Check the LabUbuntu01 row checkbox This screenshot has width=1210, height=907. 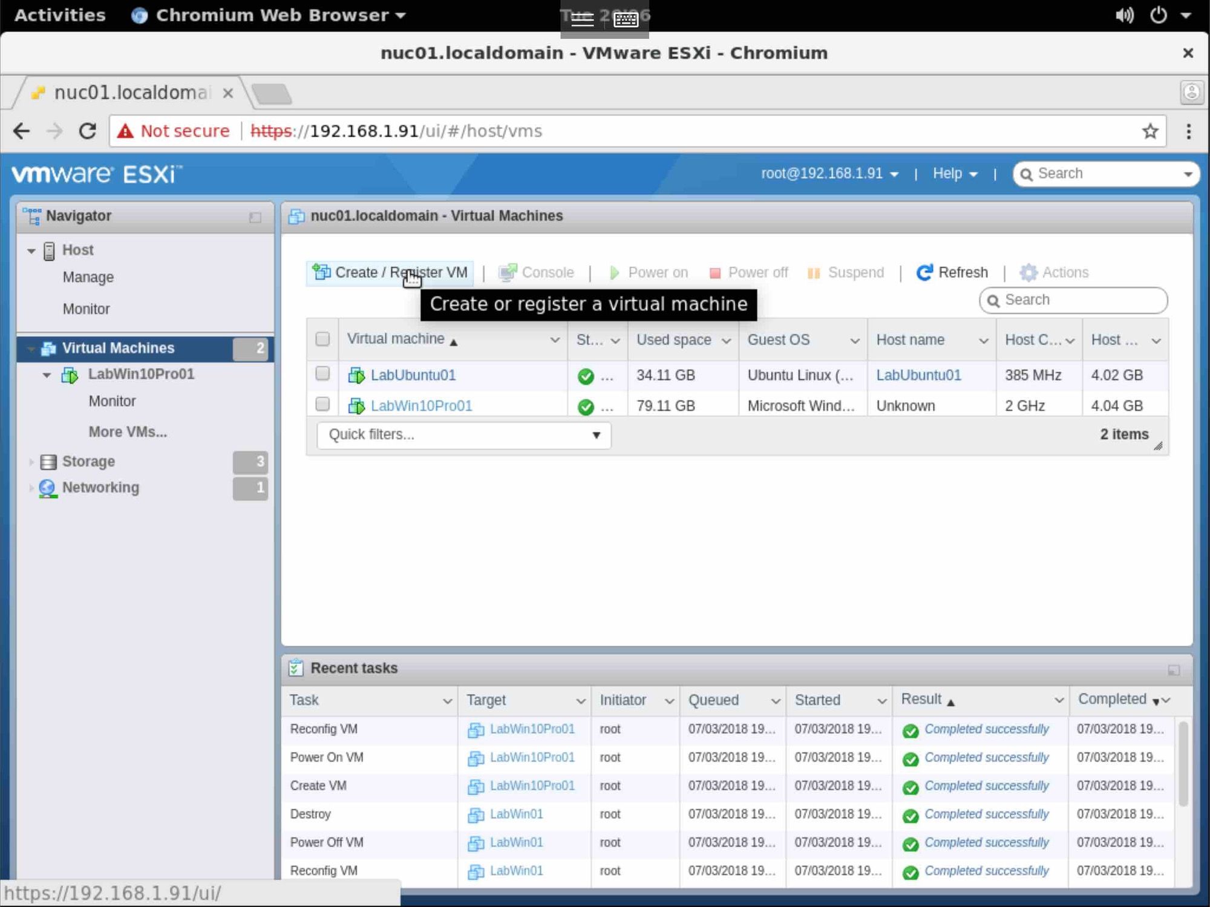click(322, 373)
